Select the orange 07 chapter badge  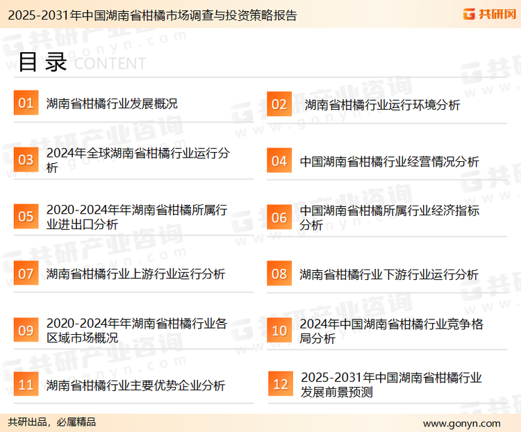(26, 273)
